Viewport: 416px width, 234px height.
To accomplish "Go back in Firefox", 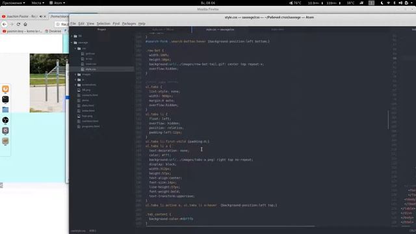I will (5, 24).
